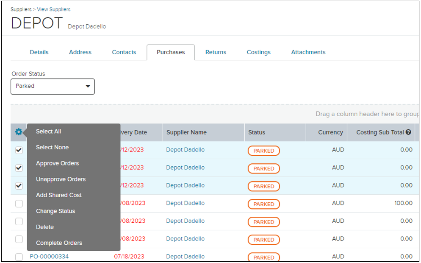
Task: Click the PARKED badge in the 100.00 row
Action: (264, 204)
